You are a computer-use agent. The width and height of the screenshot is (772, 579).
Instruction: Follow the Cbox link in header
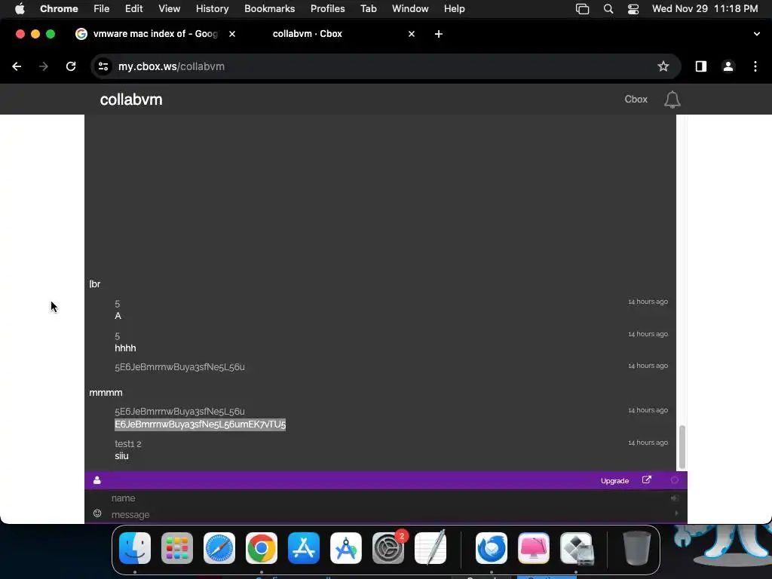pos(636,100)
